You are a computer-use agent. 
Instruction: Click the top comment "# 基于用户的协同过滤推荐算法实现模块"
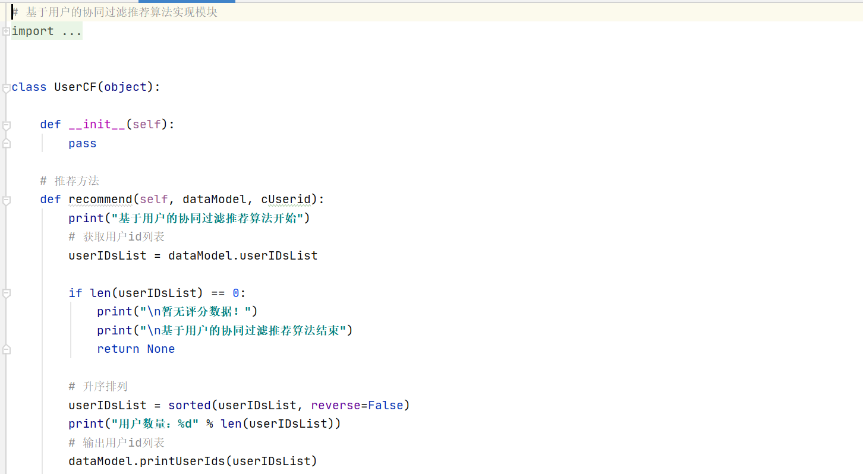click(115, 12)
